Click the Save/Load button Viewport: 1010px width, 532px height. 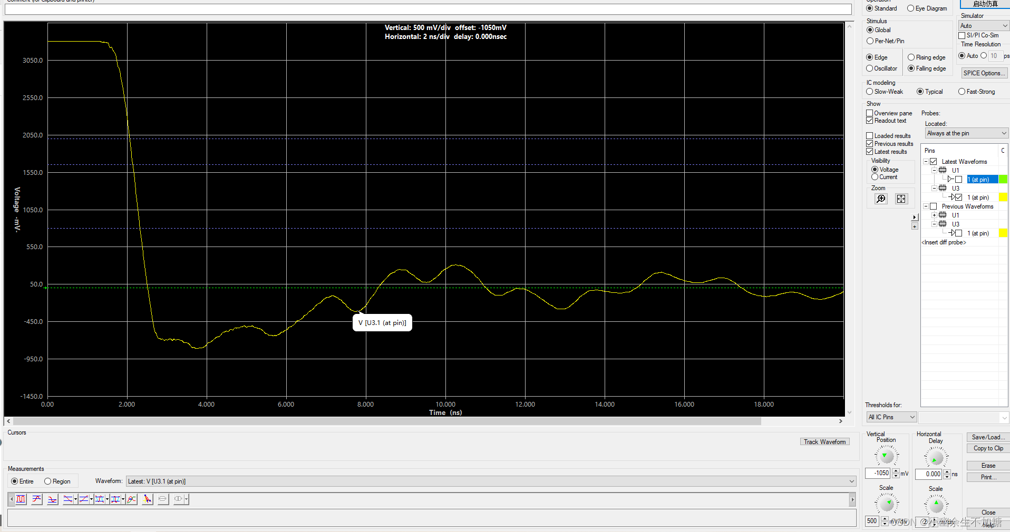[988, 437]
